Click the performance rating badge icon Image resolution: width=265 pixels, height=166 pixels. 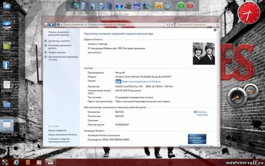118,81
